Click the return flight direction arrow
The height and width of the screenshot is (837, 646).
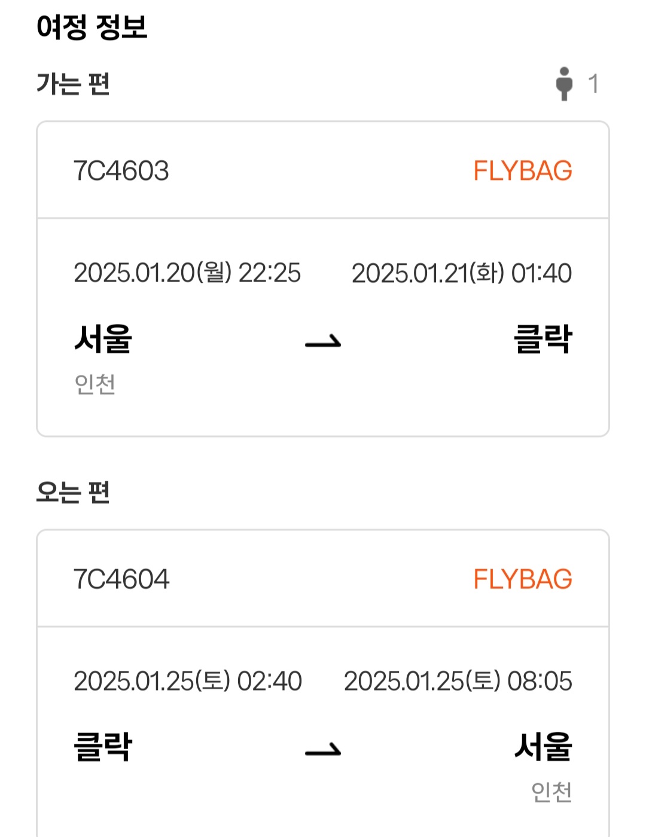click(323, 750)
